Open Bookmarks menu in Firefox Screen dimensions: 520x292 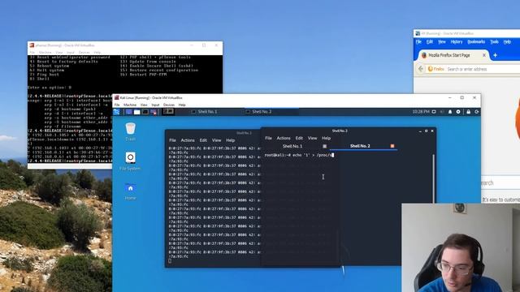[476, 41]
